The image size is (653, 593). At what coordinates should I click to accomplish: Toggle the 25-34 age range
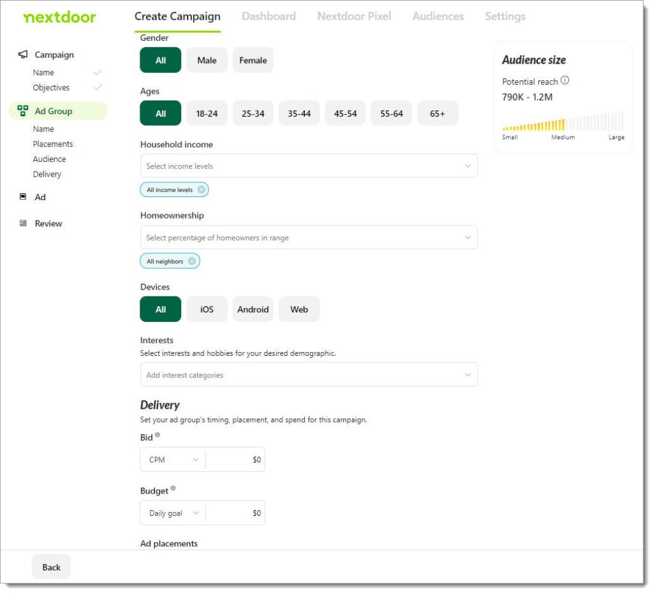click(252, 113)
